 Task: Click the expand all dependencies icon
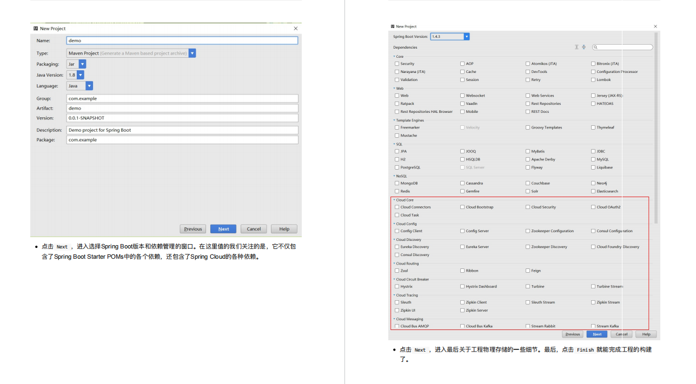click(576, 47)
